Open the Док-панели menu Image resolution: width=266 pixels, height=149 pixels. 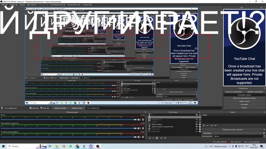click(x=32, y=5)
